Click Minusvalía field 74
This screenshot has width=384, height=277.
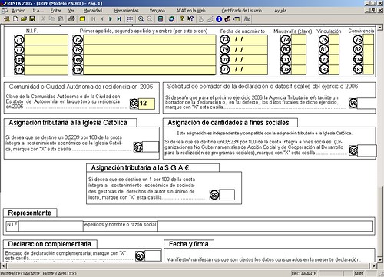point(299,40)
